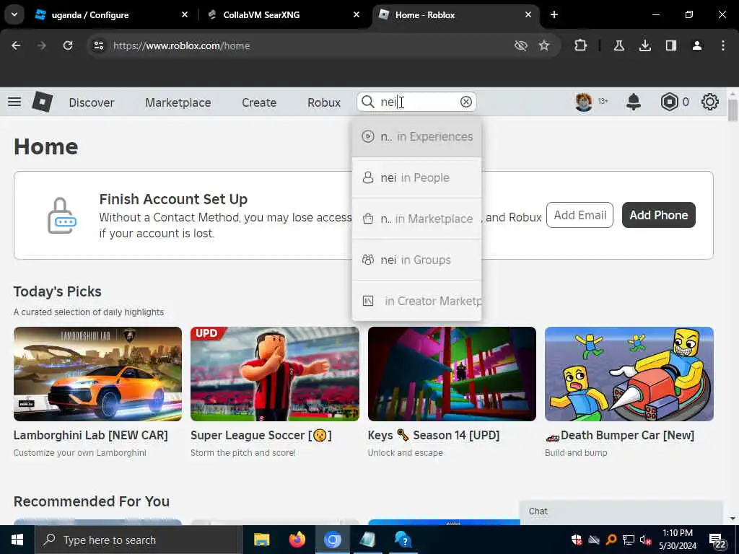Open the Robux page
The width and height of the screenshot is (739, 554).
click(x=324, y=102)
